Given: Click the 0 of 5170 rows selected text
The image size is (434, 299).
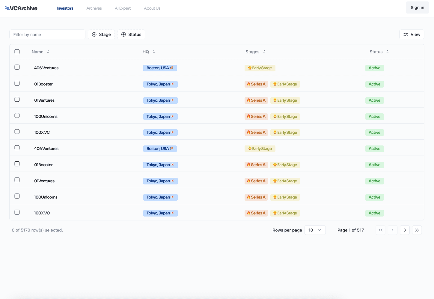Looking at the screenshot, I should [x=37, y=230].
